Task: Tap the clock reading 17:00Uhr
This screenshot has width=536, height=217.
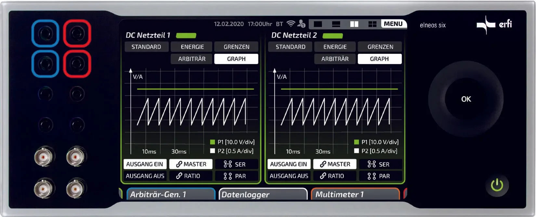Action: (x=260, y=24)
